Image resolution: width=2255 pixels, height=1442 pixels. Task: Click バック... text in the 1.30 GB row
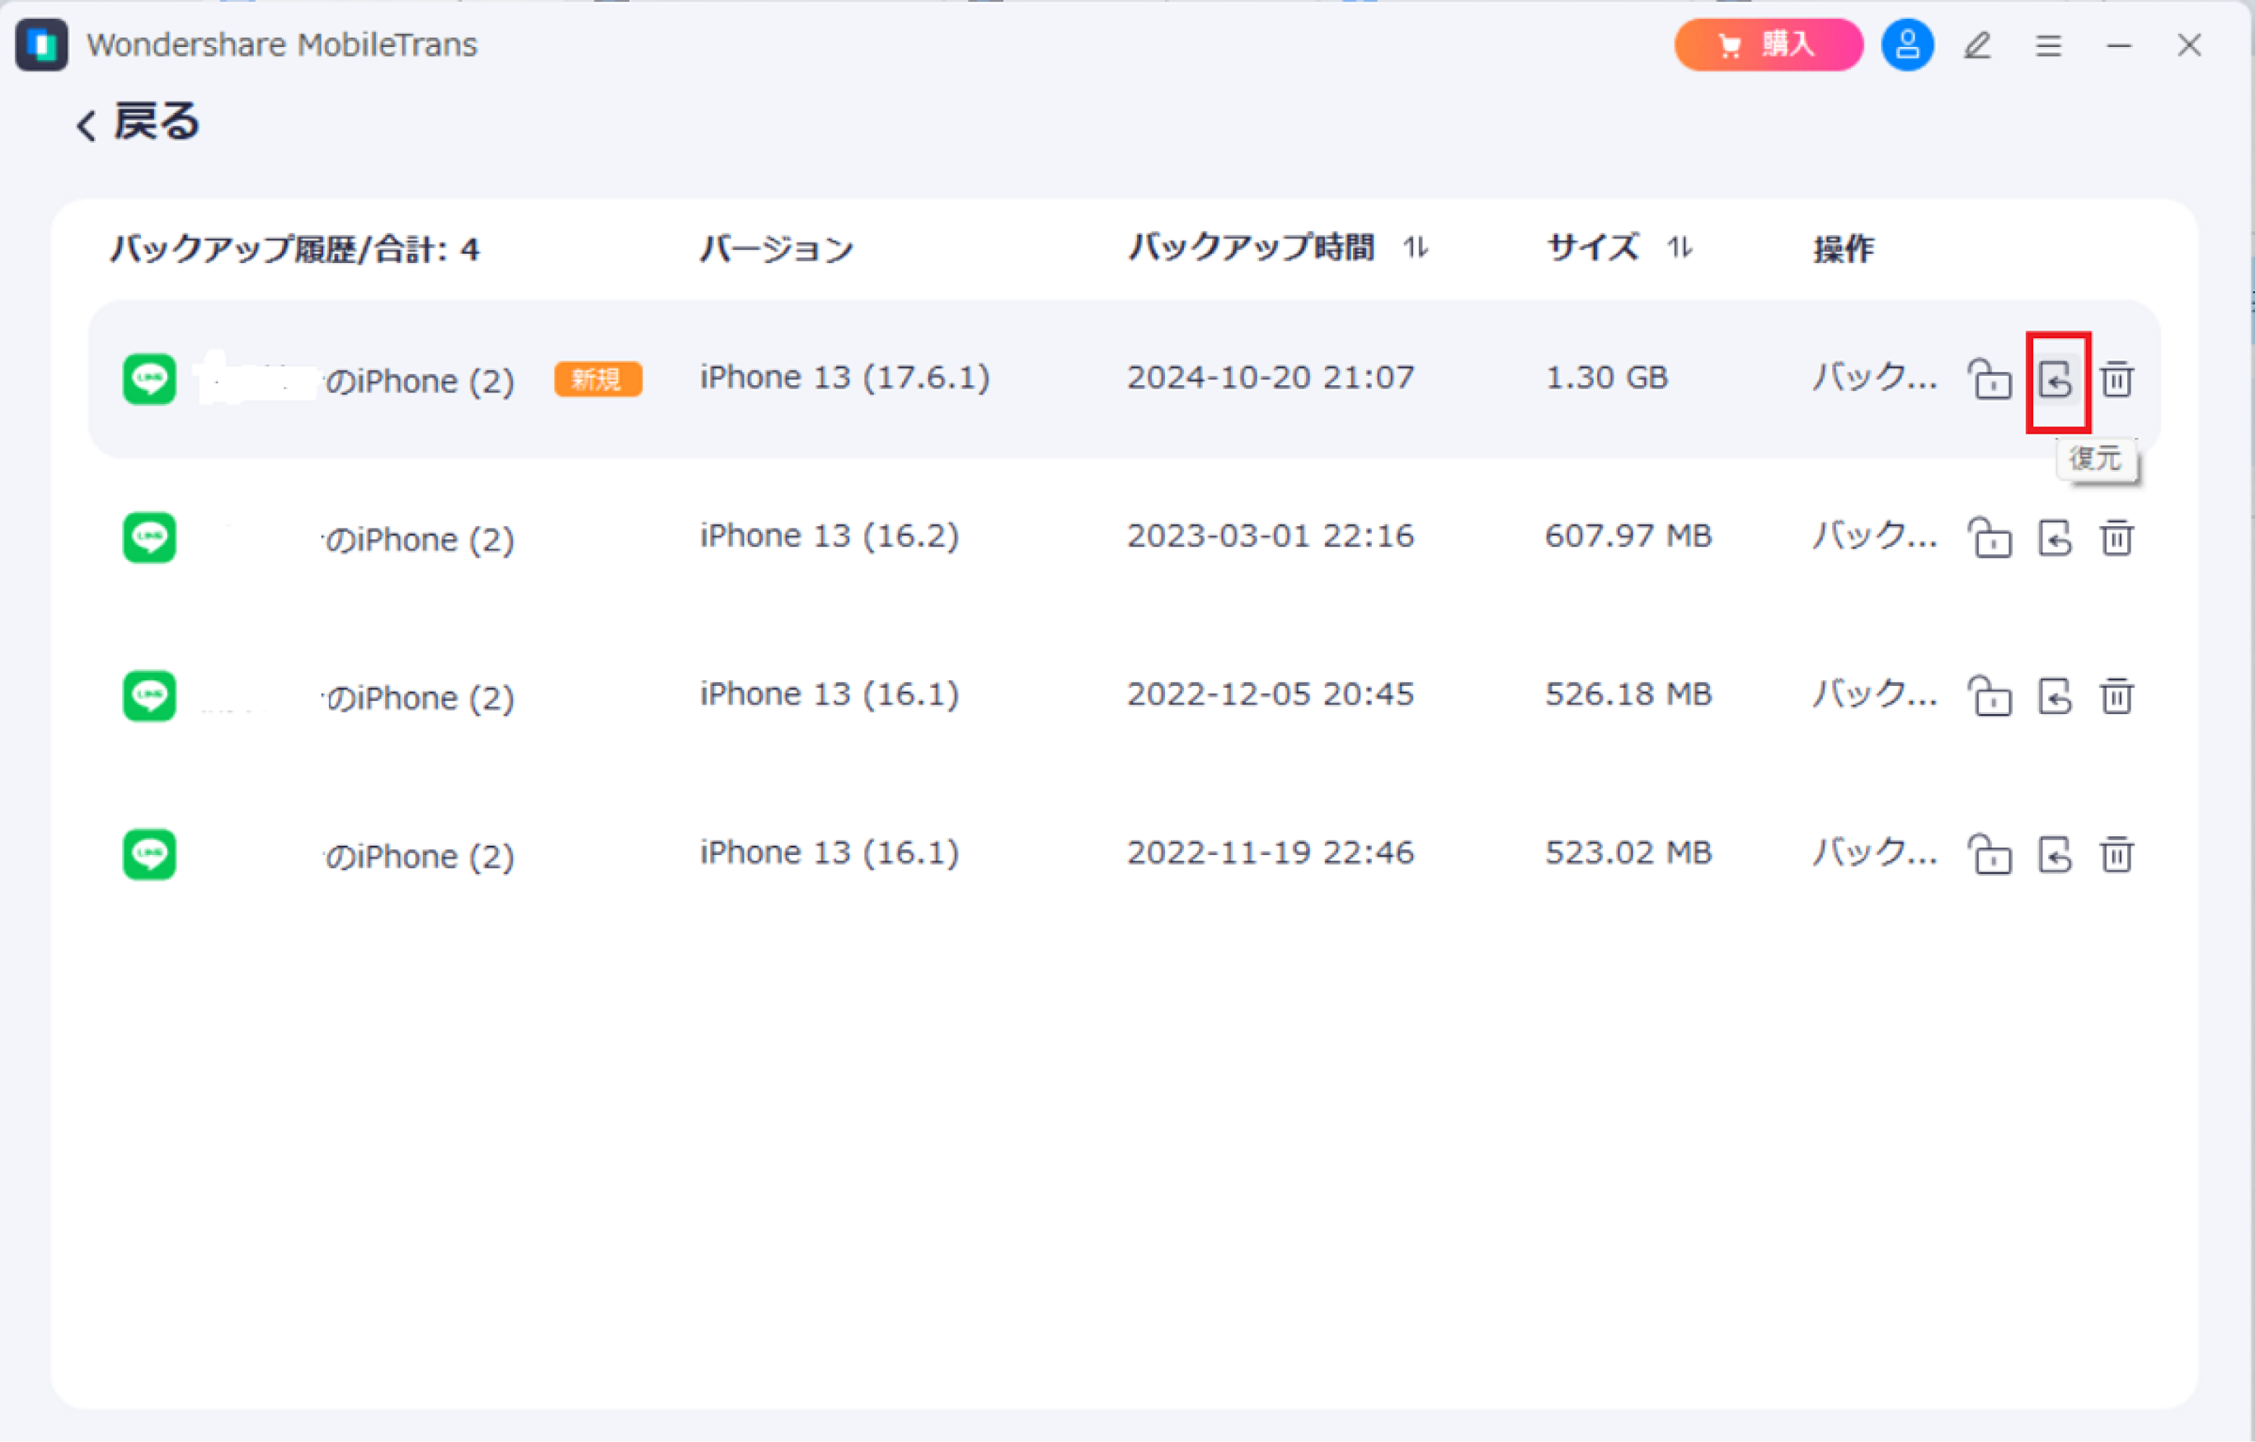1874,377
